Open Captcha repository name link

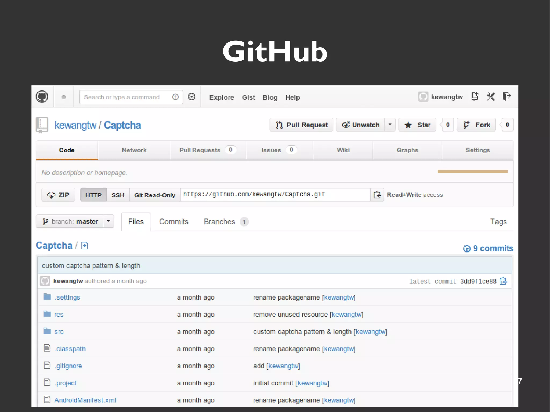pos(122,125)
